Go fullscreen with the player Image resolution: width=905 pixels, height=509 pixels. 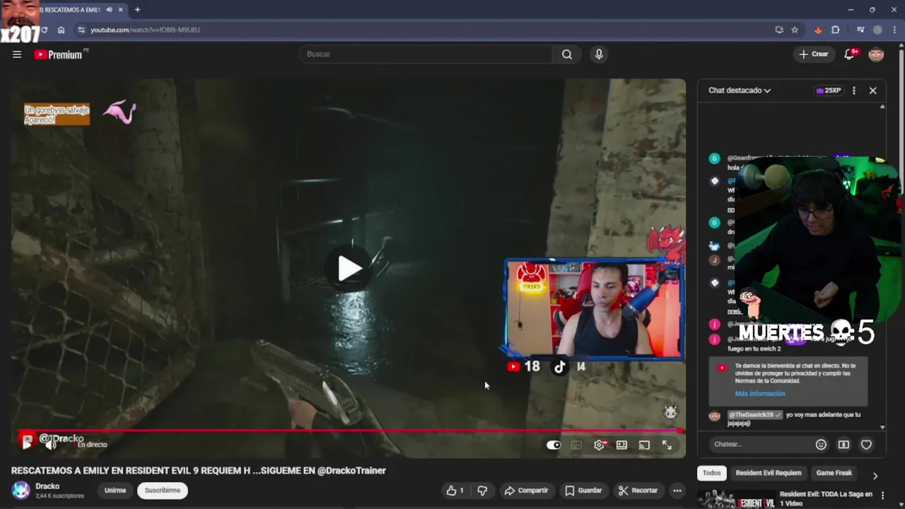point(667,445)
